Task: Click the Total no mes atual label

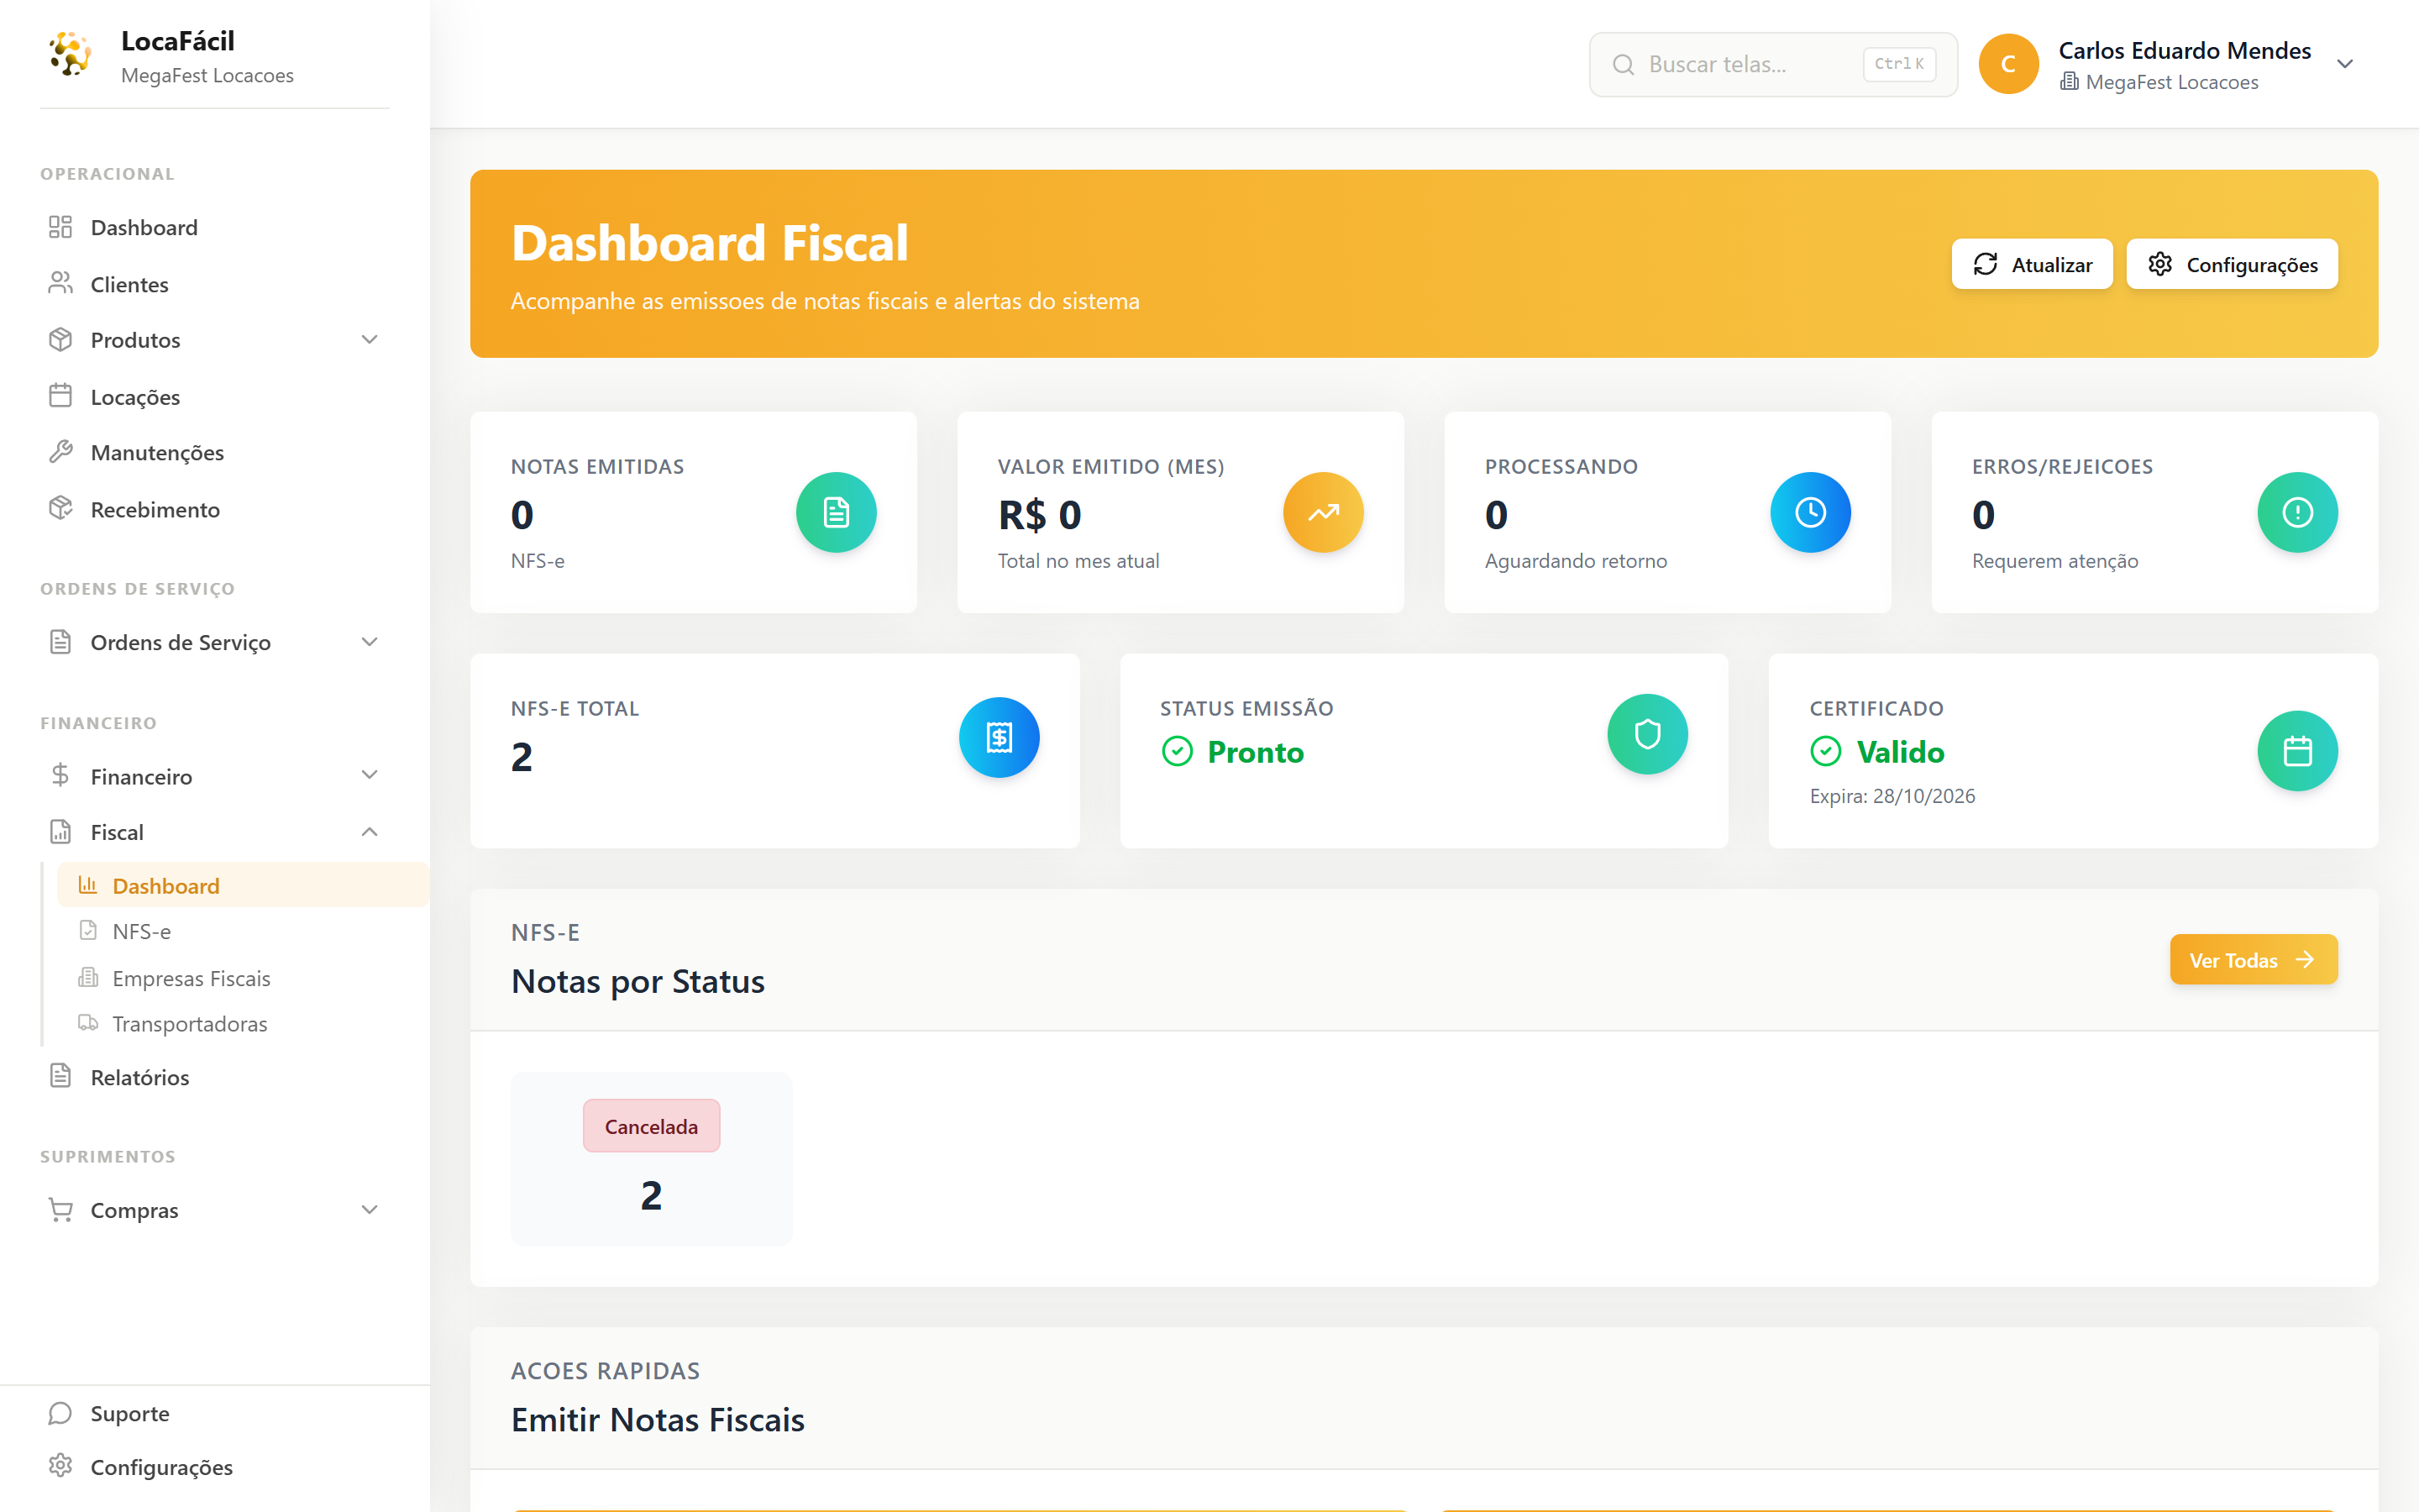Action: pos(1078,561)
